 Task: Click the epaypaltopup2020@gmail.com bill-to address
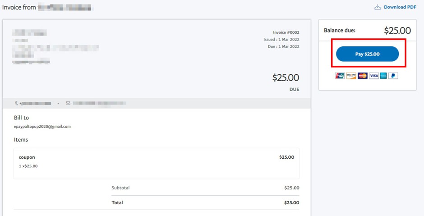(42, 126)
